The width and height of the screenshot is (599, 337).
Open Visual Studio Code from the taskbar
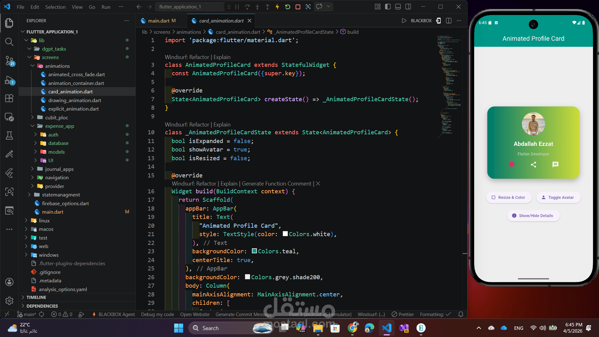(x=387, y=328)
